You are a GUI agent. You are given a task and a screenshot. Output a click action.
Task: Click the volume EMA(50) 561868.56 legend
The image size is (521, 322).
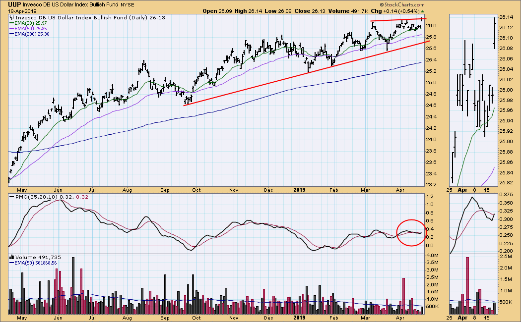[x=33, y=263]
